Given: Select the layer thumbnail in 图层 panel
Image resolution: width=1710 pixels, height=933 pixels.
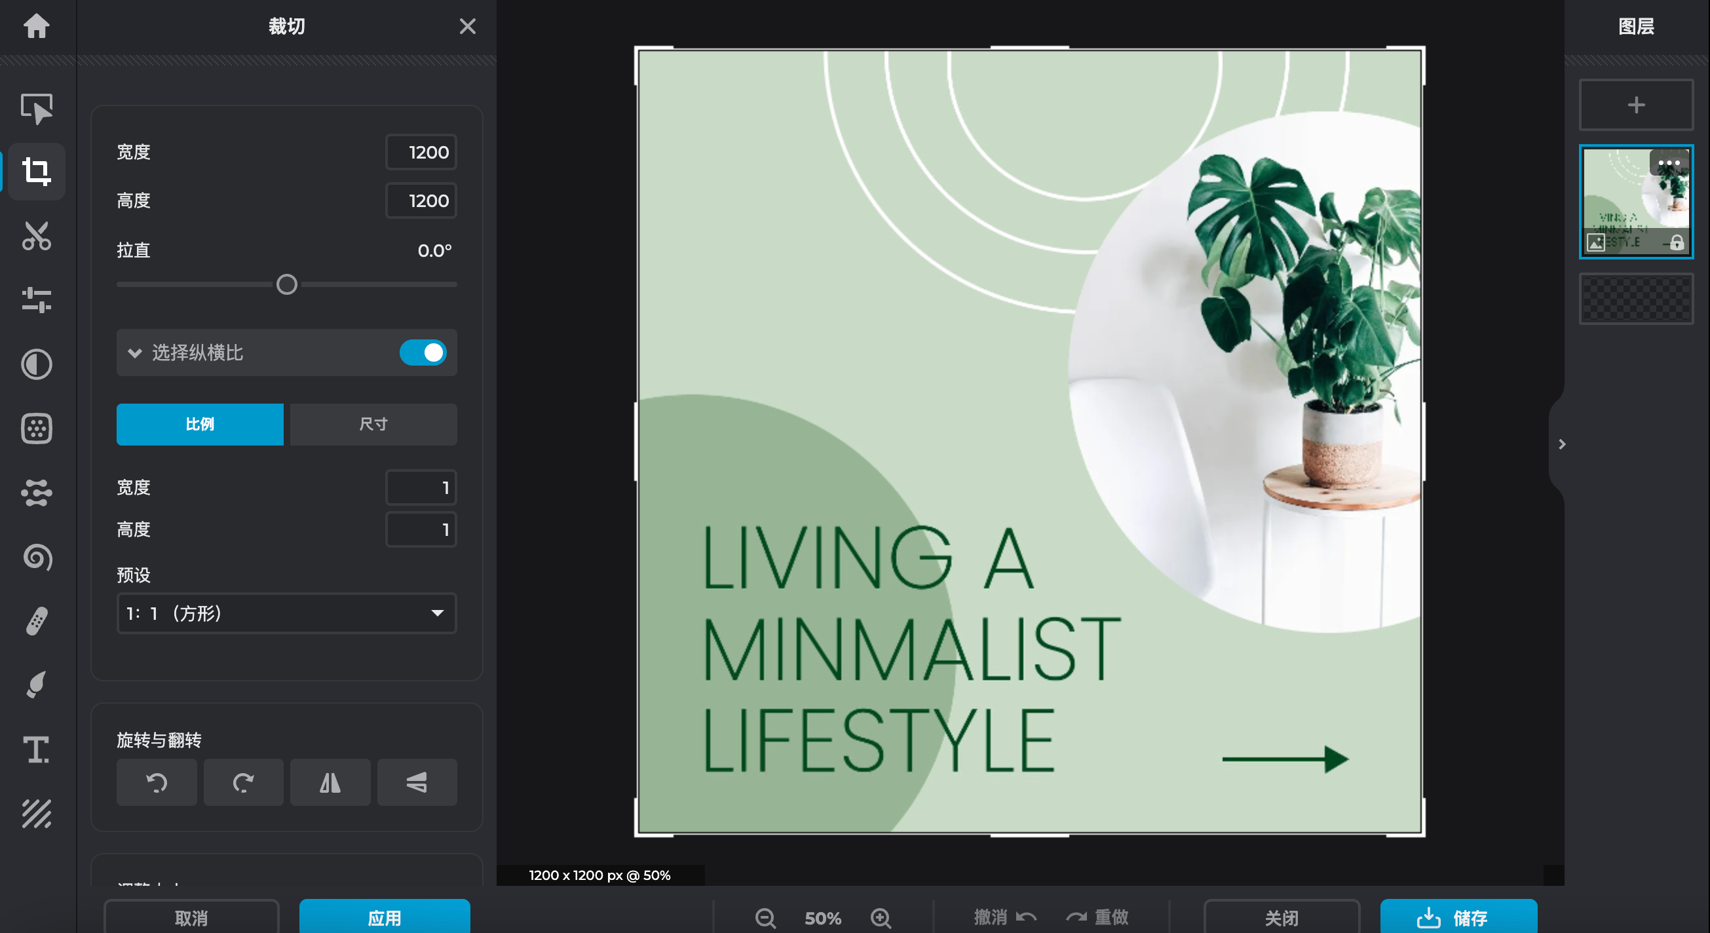Looking at the screenshot, I should coord(1636,202).
